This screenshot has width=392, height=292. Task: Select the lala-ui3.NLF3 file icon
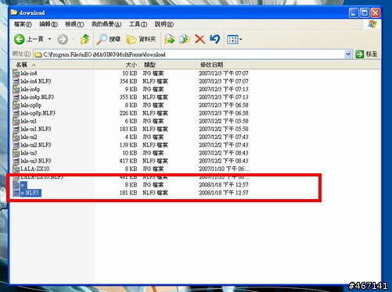tap(16, 161)
